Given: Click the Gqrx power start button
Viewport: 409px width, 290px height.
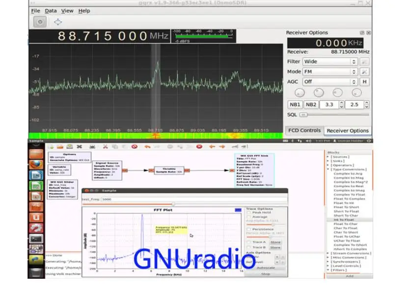Looking at the screenshot, I should (40, 22).
